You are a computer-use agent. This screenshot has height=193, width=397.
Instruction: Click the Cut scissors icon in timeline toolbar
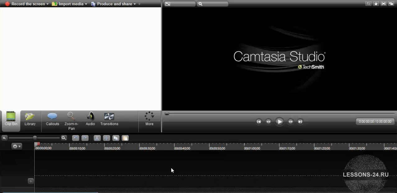point(97,138)
